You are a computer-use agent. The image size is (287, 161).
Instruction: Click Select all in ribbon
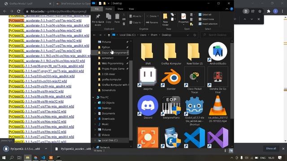(x=205, y=14)
